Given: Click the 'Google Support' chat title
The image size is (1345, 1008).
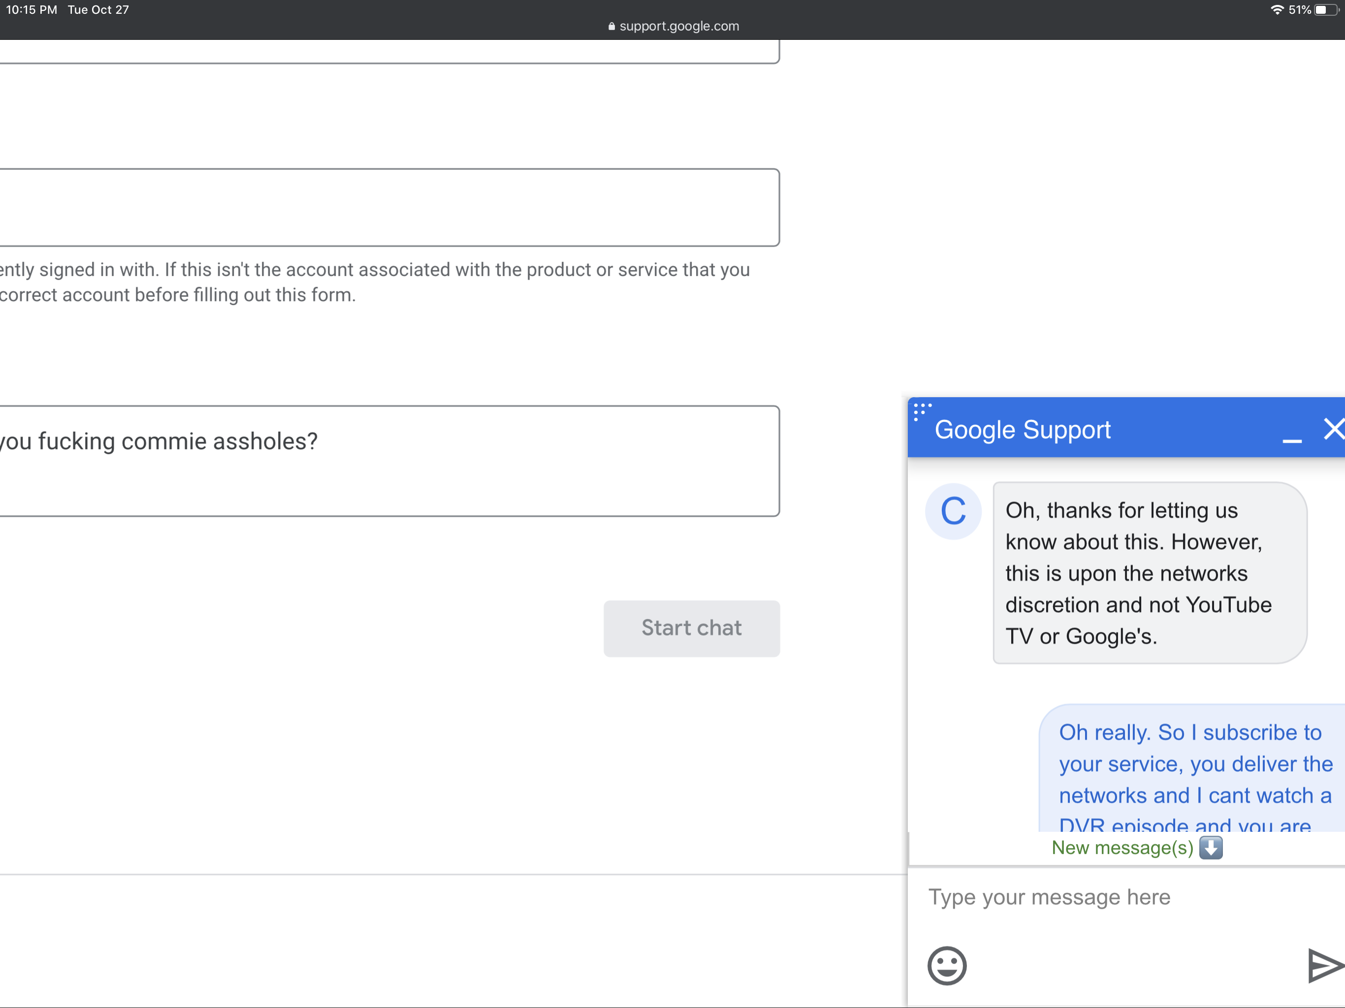Looking at the screenshot, I should pyautogui.click(x=1022, y=430).
